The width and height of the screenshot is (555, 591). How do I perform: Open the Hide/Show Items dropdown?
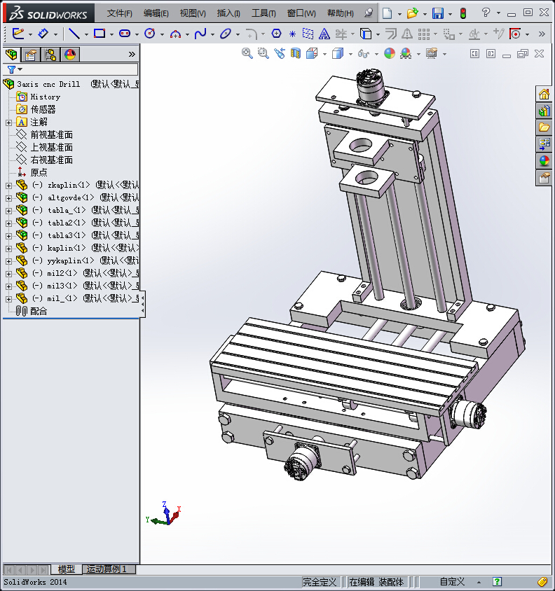(376, 55)
